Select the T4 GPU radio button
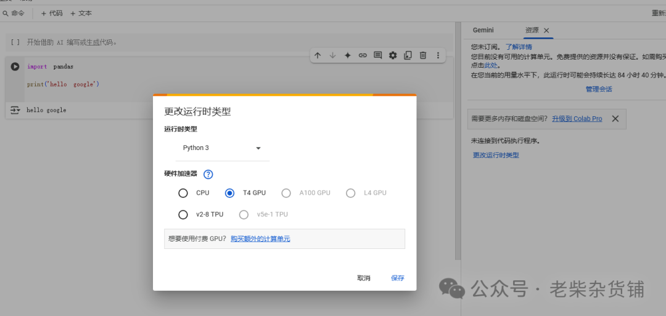The width and height of the screenshot is (666, 316). (x=229, y=193)
